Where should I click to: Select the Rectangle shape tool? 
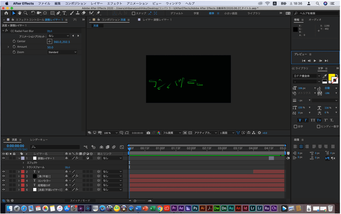point(52,13)
